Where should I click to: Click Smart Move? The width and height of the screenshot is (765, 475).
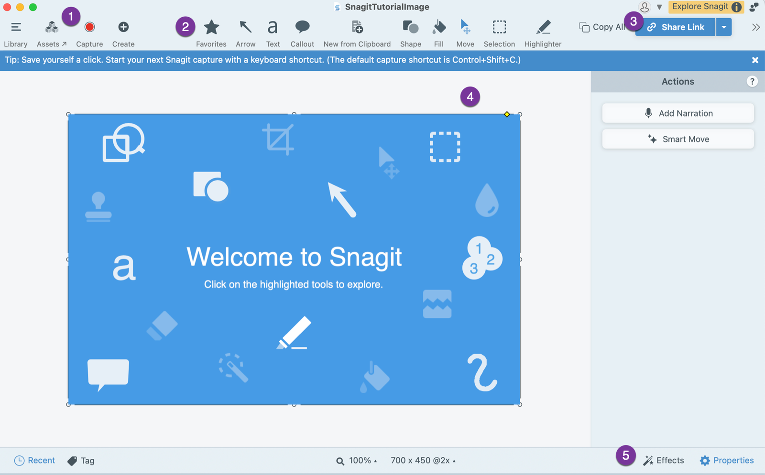tap(678, 139)
